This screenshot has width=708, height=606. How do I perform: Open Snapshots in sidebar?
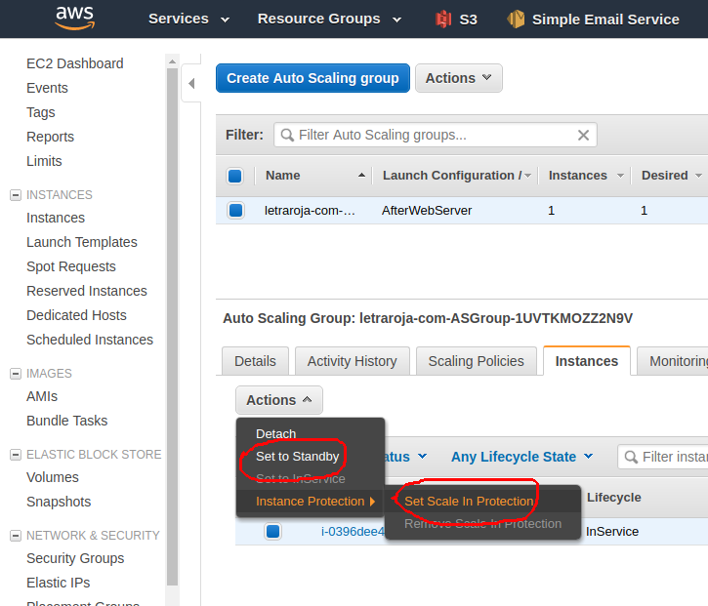[59, 502]
